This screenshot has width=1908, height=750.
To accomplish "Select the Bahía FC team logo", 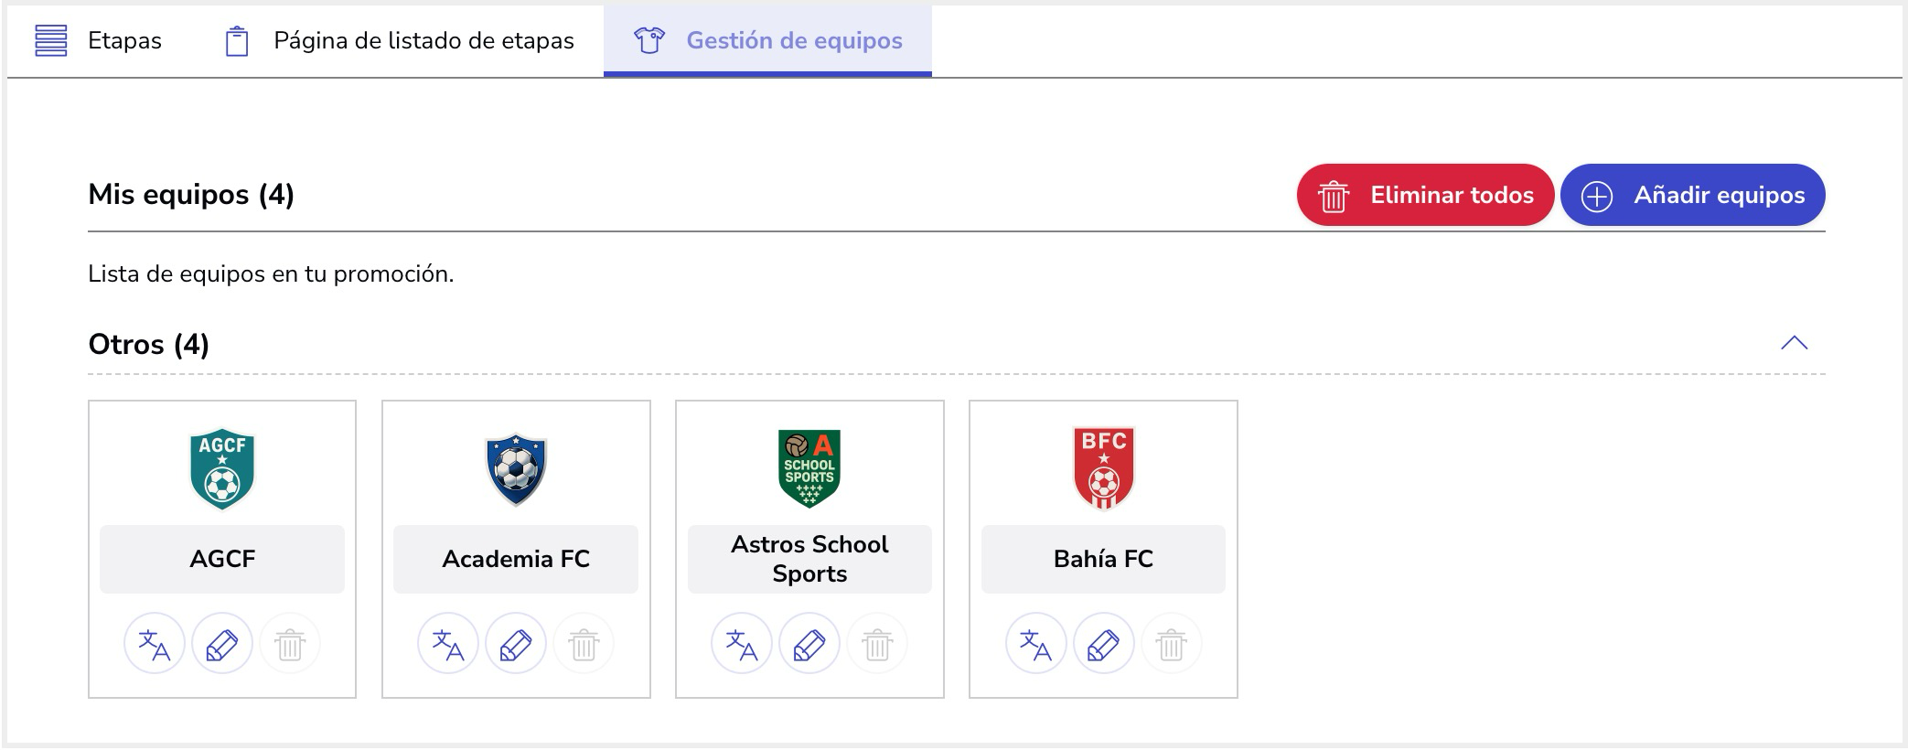I will pos(1104,468).
